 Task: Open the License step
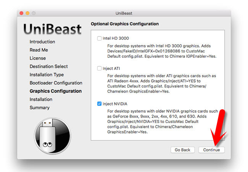(38, 58)
